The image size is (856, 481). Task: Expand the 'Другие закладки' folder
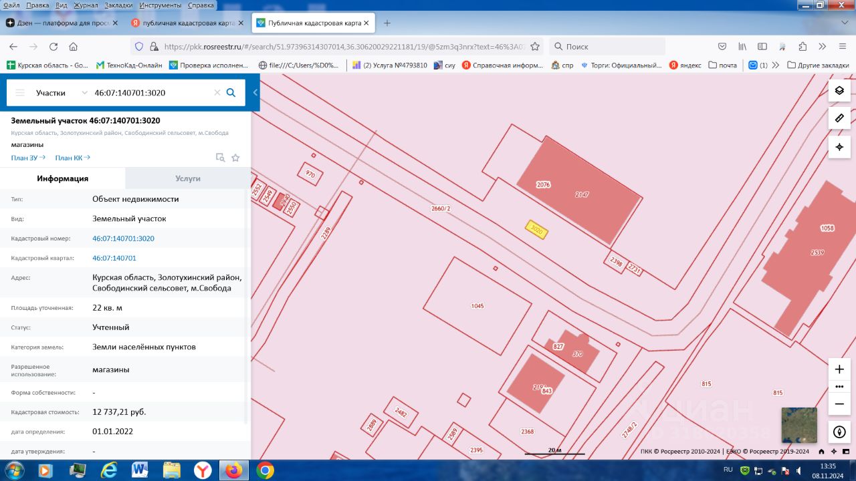pyautogui.click(x=818, y=65)
